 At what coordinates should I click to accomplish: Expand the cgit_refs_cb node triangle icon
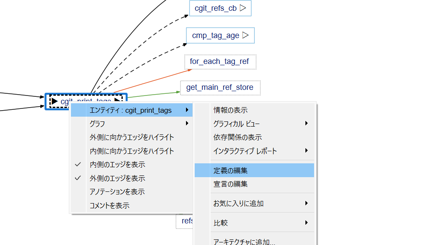click(x=243, y=8)
